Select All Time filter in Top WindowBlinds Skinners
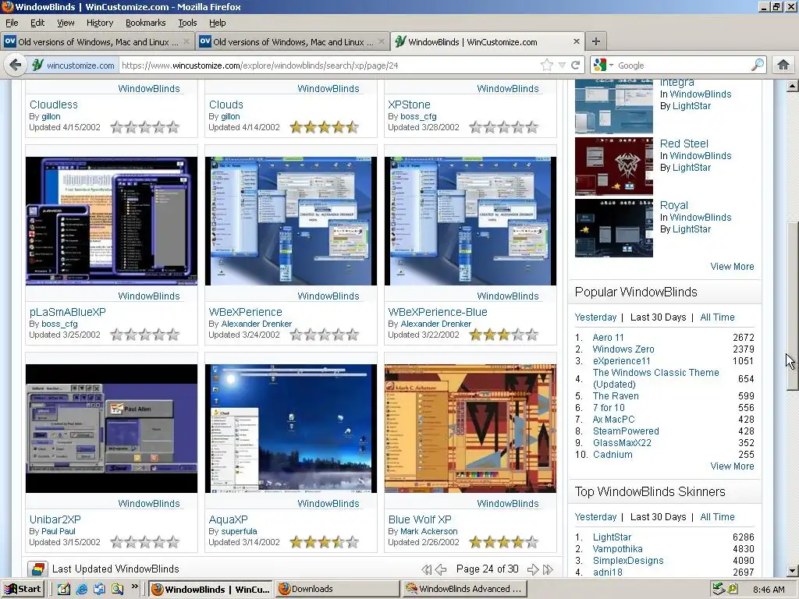Screen dimensions: 799x599 (717, 517)
